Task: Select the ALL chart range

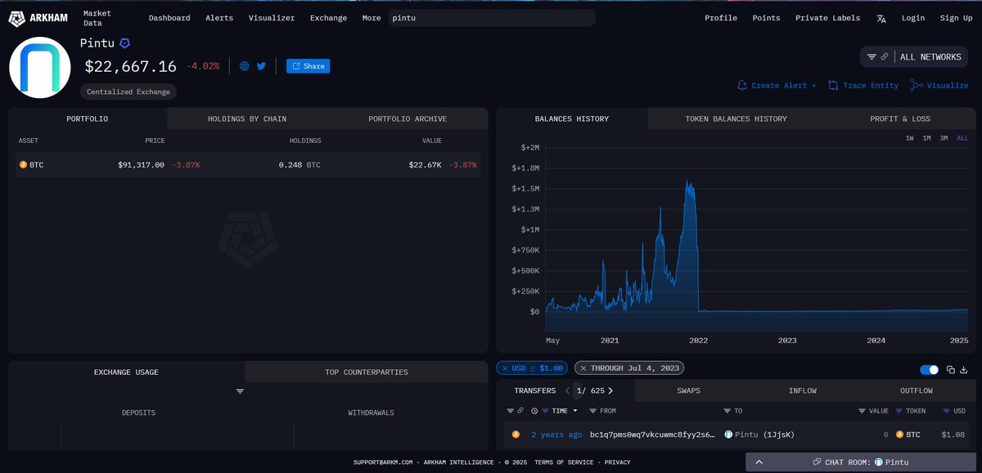Action: click(x=962, y=138)
